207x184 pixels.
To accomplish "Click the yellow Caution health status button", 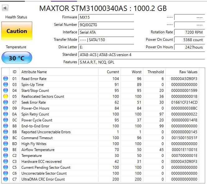I will pos(17,31).
